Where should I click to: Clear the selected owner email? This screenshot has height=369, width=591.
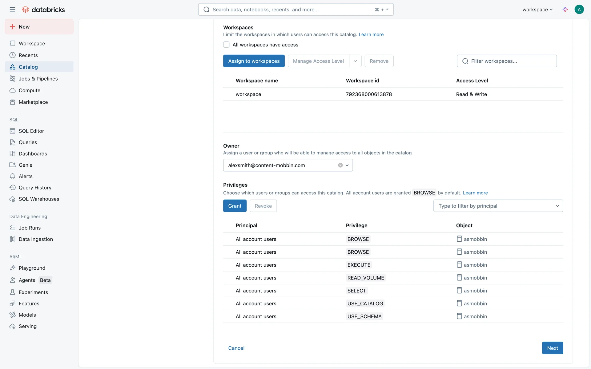pos(340,165)
